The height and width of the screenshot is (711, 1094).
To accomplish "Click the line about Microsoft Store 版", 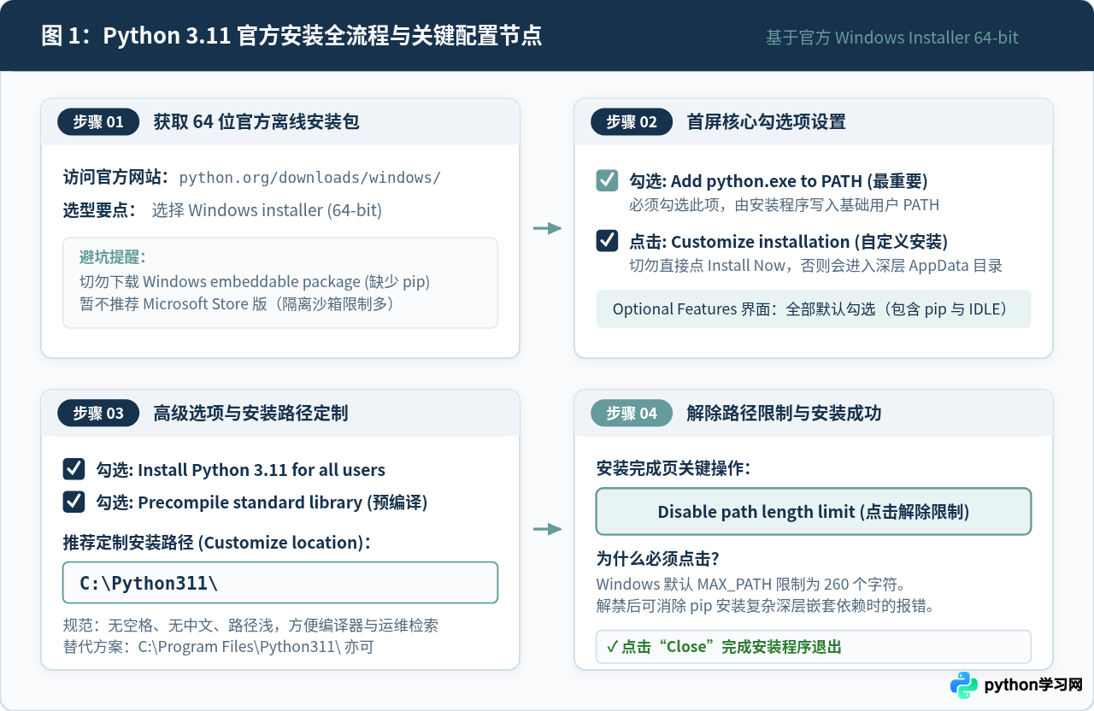I will point(236,303).
